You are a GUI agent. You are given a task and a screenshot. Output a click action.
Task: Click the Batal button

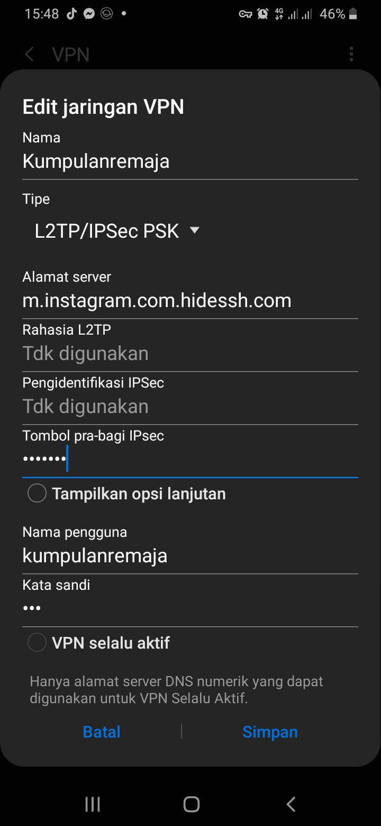point(102,732)
